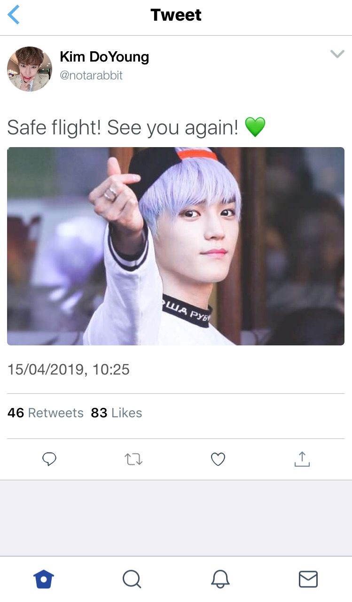
Task: Tap the tweet timestamp 15/04/2019, 10:25
Action: [68, 369]
